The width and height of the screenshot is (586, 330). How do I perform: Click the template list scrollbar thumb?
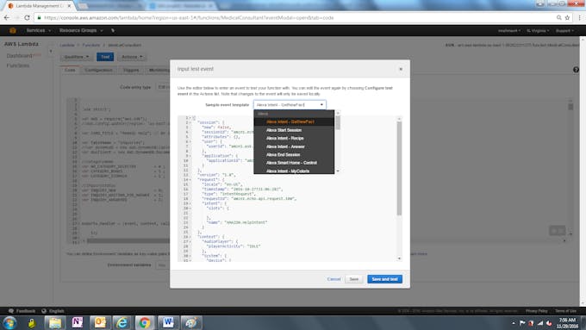tap(338, 122)
